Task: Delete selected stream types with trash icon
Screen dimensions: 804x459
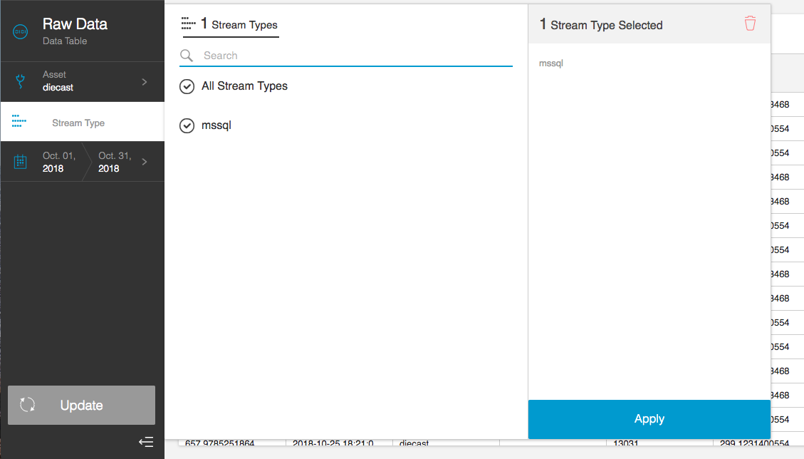Action: pos(750,23)
